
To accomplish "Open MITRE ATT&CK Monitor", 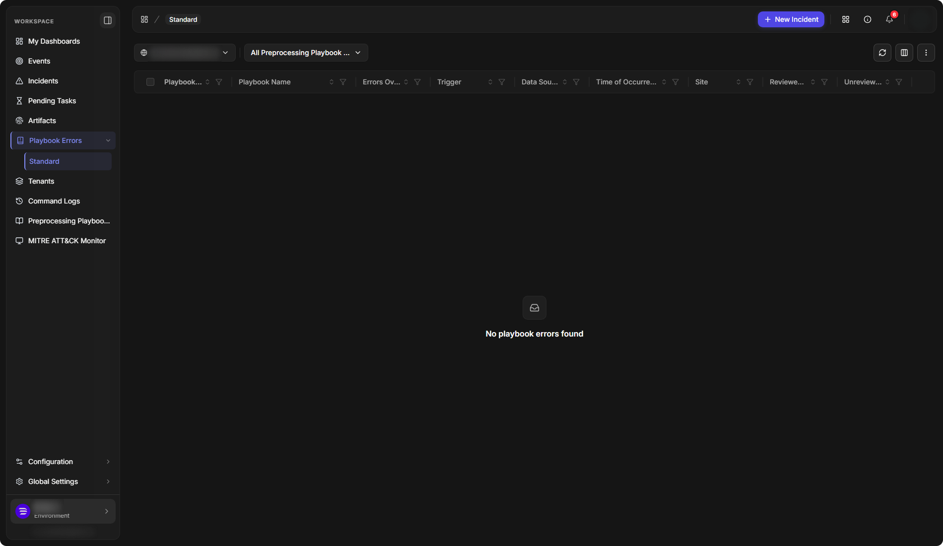I will (63, 241).
